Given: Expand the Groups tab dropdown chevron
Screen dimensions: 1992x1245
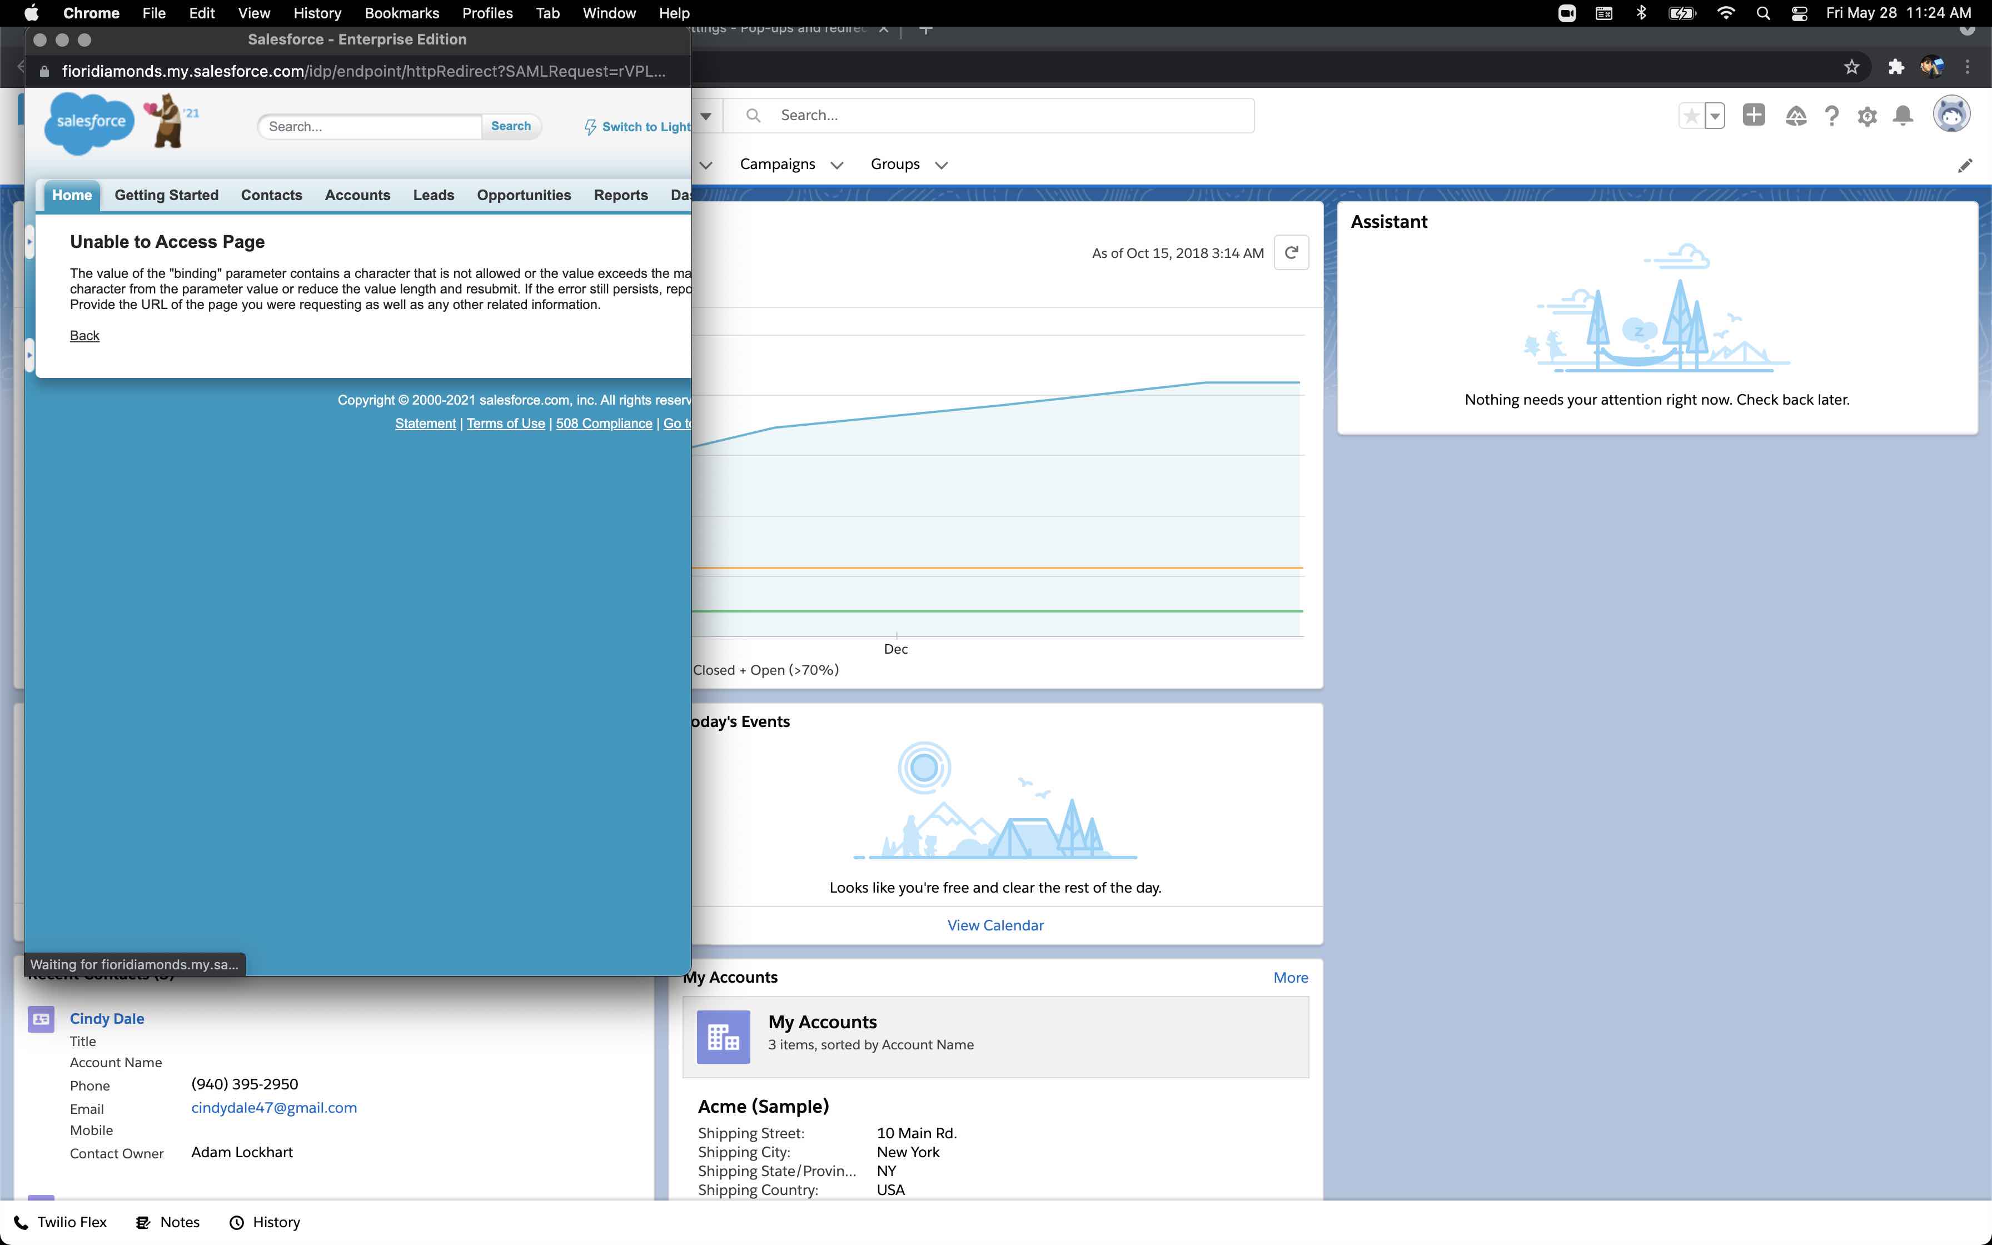Looking at the screenshot, I should [942, 166].
